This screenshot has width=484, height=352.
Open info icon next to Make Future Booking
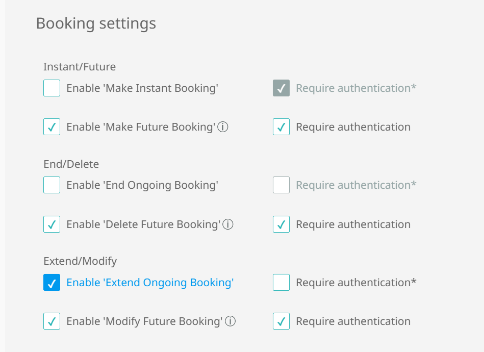223,127
